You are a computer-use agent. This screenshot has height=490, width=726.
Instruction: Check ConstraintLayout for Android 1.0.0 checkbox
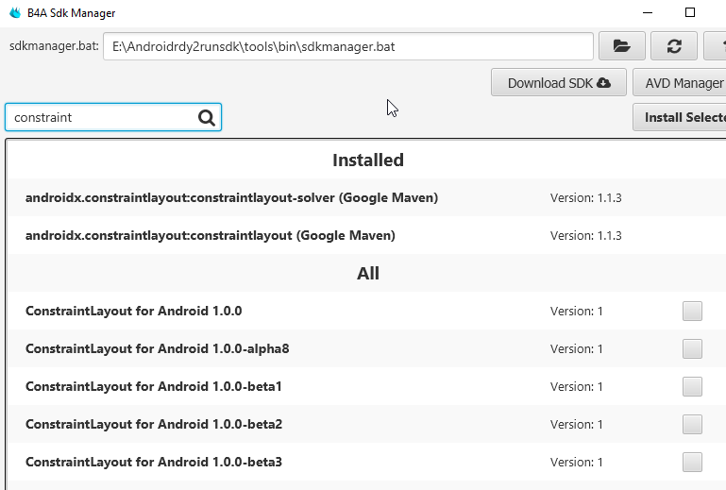692,311
